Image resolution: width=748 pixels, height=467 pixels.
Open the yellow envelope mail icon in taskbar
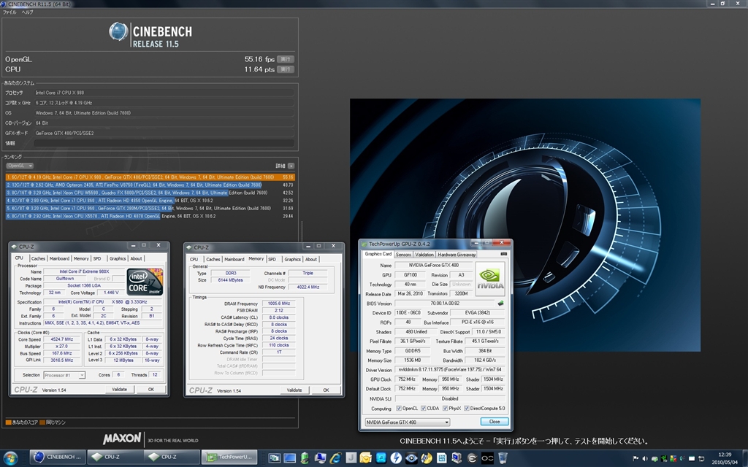(x=365, y=458)
